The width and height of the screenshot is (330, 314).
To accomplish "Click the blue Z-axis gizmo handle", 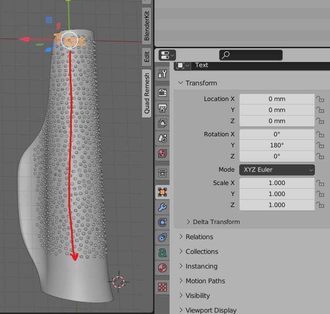I will coord(48,50).
